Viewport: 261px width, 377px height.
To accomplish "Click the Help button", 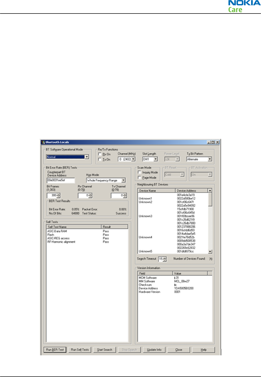I will (204, 350).
